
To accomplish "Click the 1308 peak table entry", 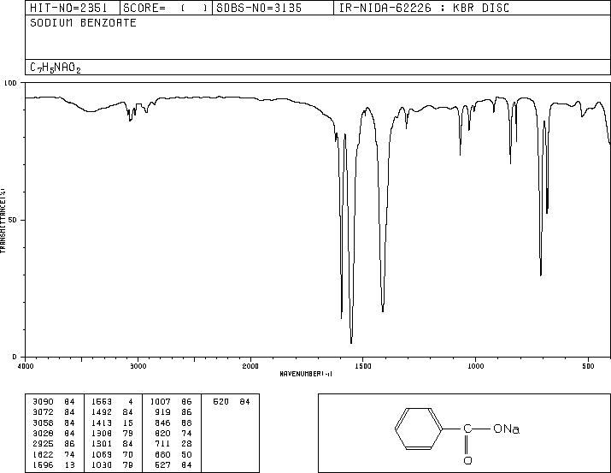I will (112, 433).
